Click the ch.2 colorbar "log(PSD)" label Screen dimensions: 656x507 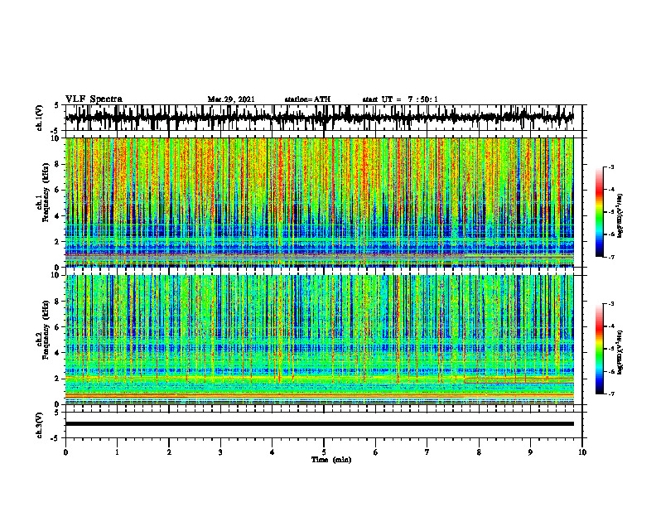point(620,352)
